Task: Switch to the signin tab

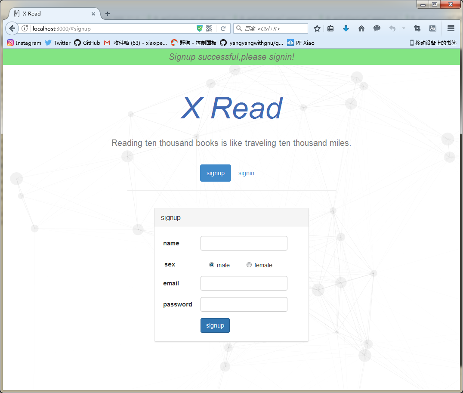Action: (246, 173)
